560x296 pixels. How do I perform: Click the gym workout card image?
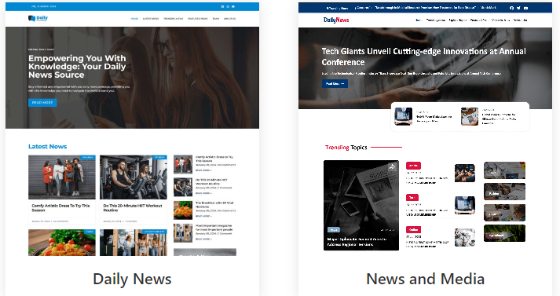[x=134, y=177]
